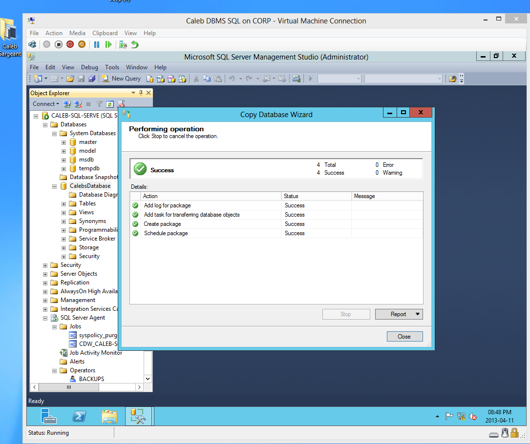Open Server Manager from the taskbar

tap(48, 416)
